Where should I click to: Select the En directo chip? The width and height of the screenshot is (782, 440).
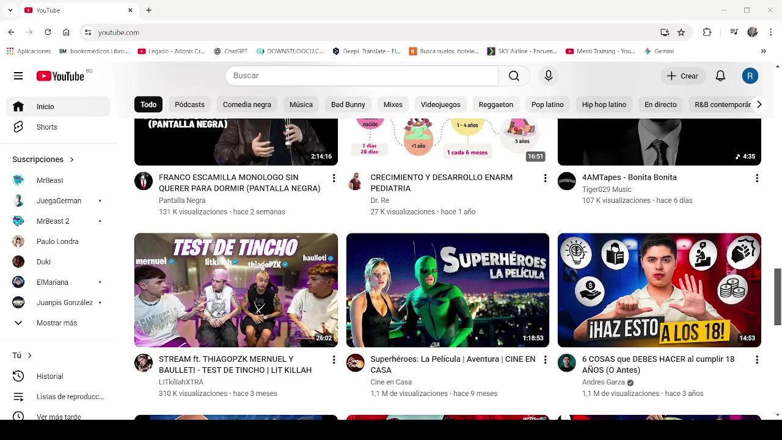coord(660,105)
